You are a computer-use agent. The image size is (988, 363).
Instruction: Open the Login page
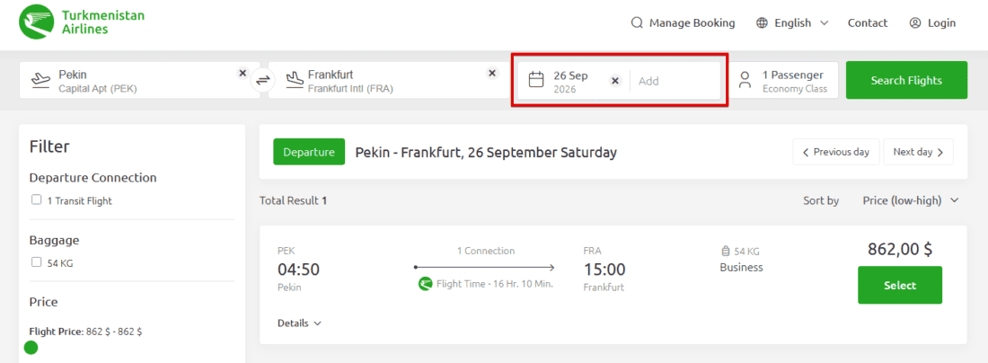coord(932,23)
